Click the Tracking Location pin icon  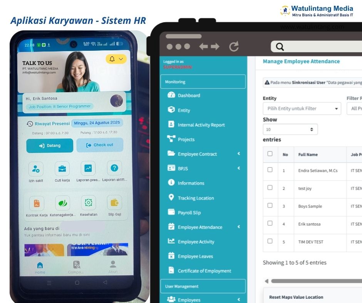click(171, 197)
